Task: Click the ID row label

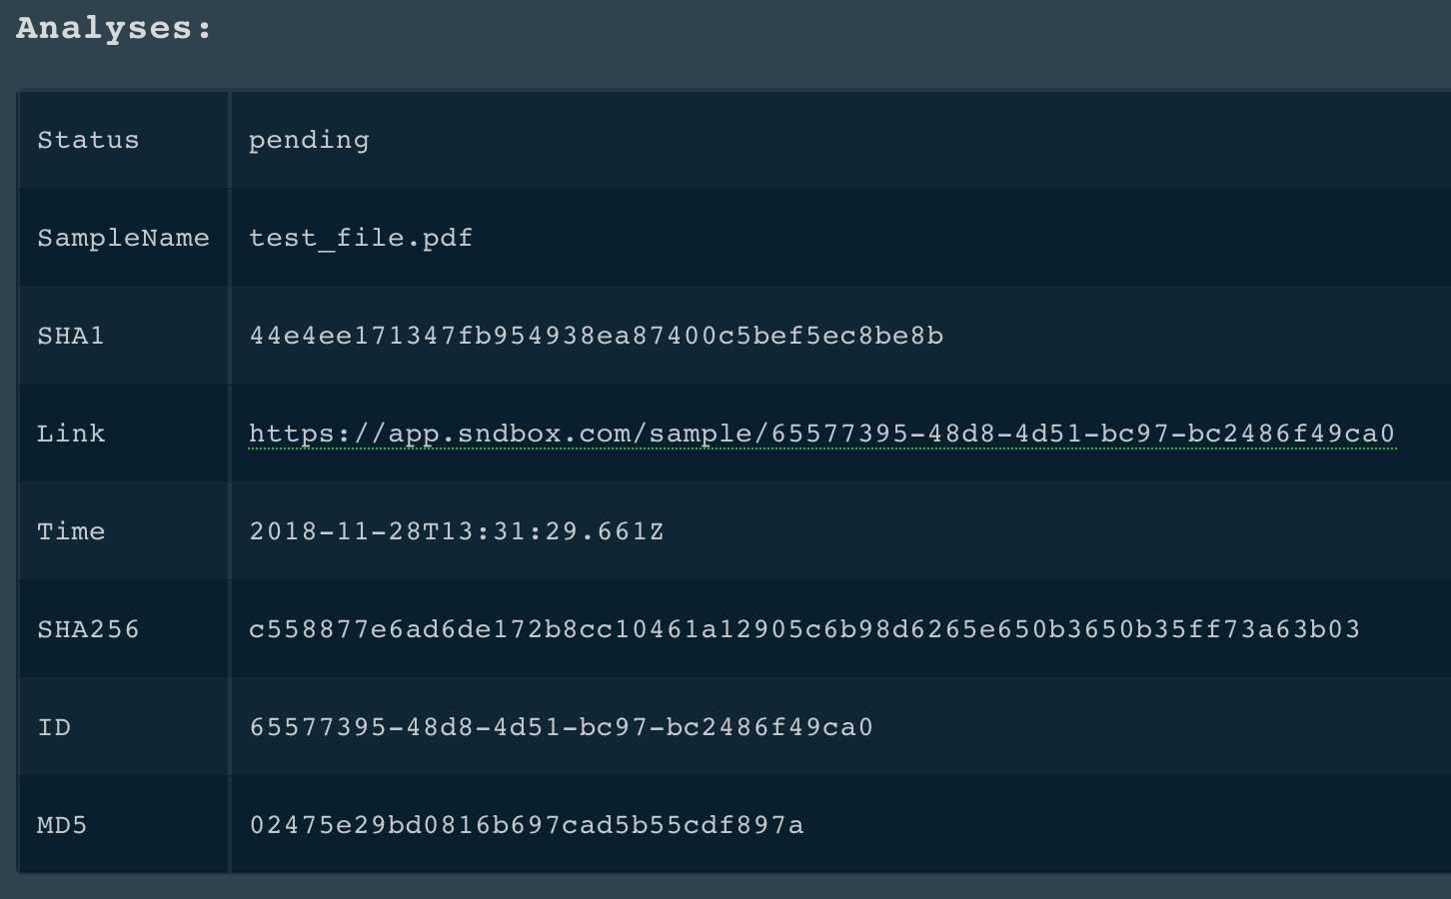Action: 54,727
